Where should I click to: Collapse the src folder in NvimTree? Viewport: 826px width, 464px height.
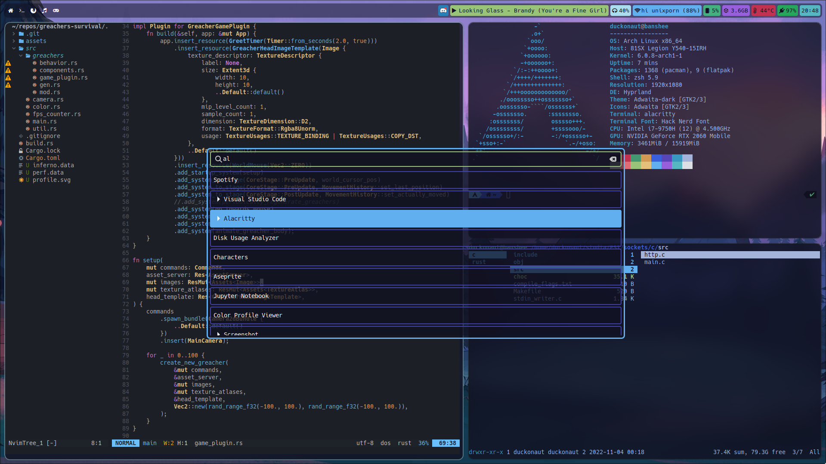tap(14, 48)
